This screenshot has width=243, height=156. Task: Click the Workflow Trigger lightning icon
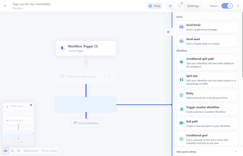coord(62,48)
